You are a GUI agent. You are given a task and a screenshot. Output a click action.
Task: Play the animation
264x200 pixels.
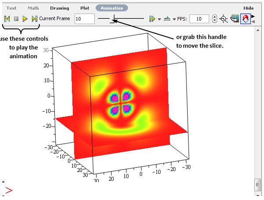pos(25,19)
